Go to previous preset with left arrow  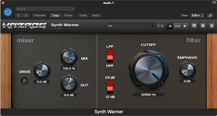(19, 15)
